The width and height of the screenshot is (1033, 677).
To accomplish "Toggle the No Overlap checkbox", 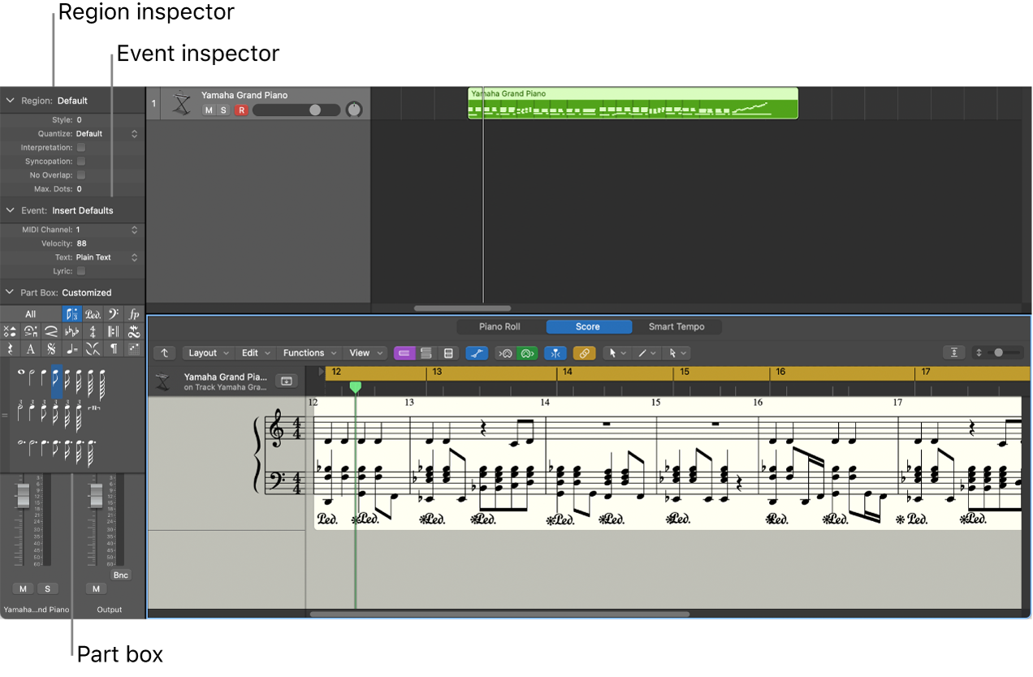I will [x=80, y=175].
